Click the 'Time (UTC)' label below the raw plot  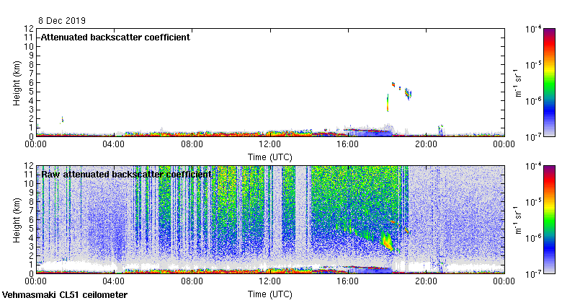[x=270, y=294]
